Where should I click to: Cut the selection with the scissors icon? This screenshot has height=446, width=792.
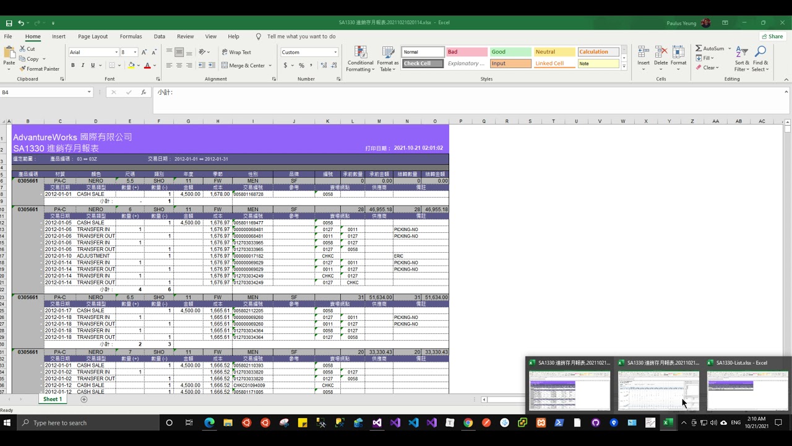tap(23, 49)
